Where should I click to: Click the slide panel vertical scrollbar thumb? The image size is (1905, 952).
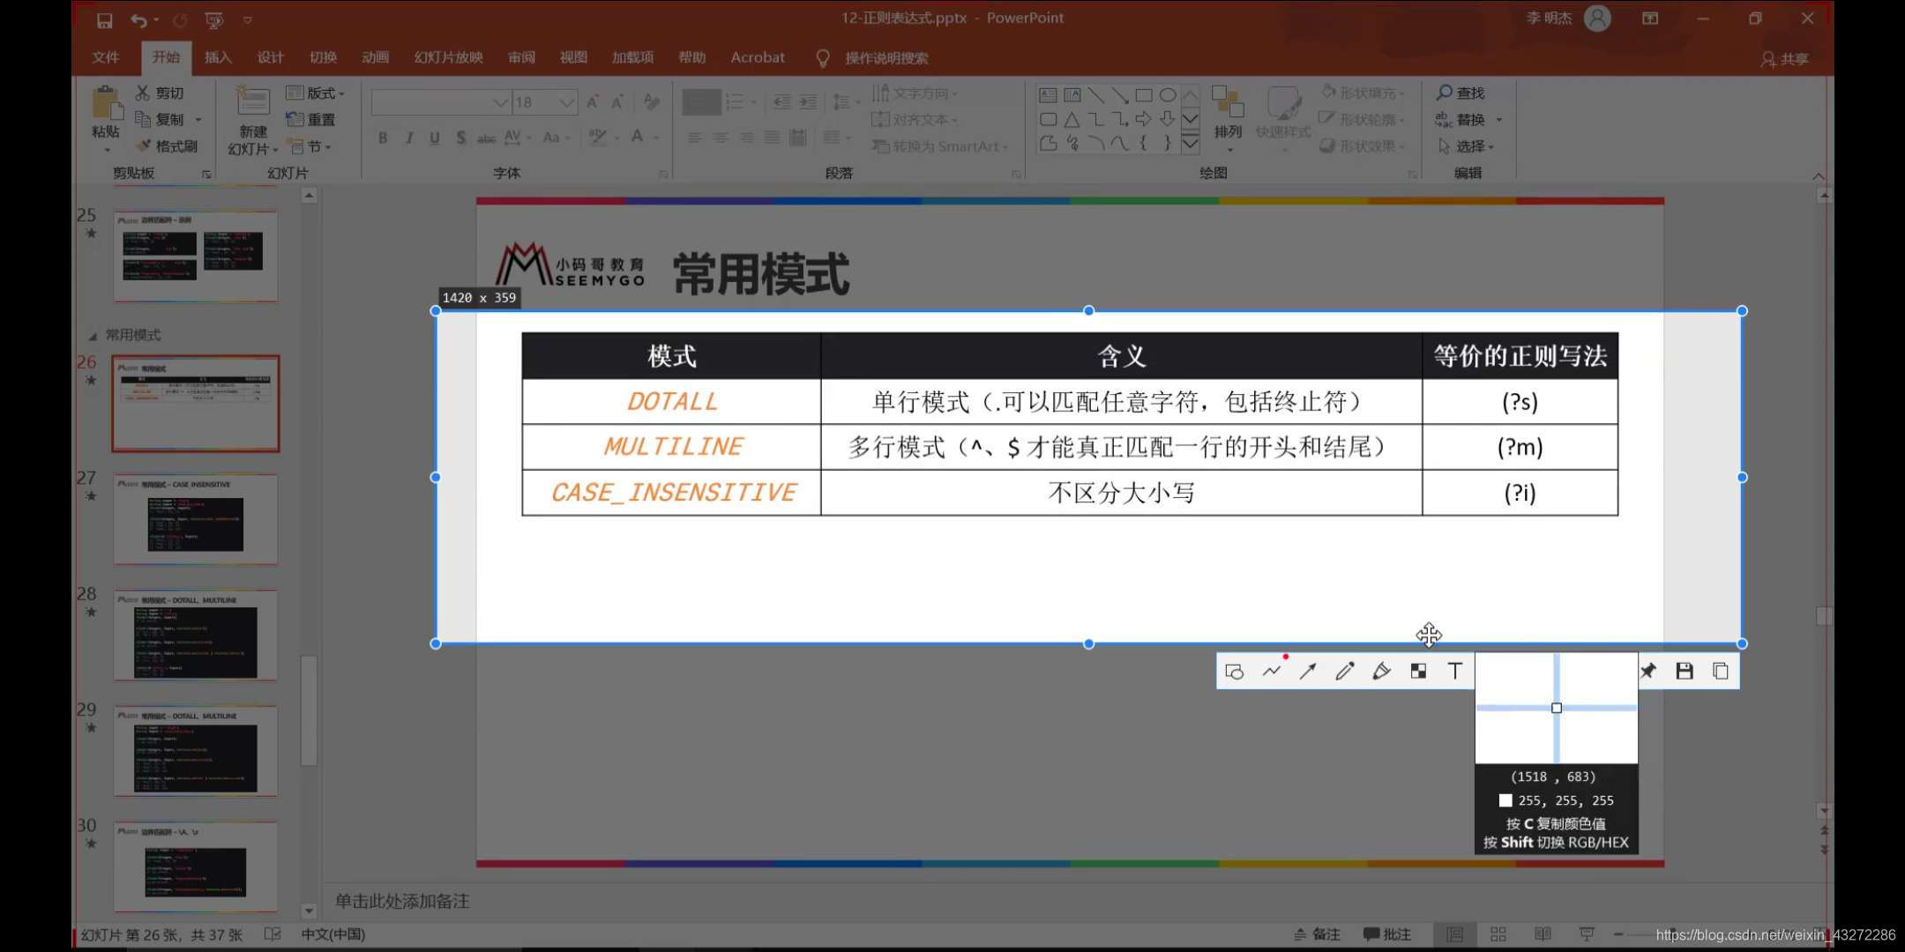click(x=309, y=710)
